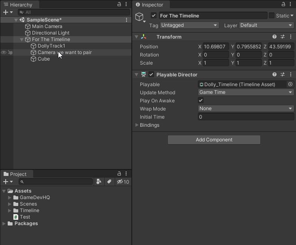The height and width of the screenshot is (245, 296).
Task: Click Rotation Y value field
Action: click(x=249, y=55)
